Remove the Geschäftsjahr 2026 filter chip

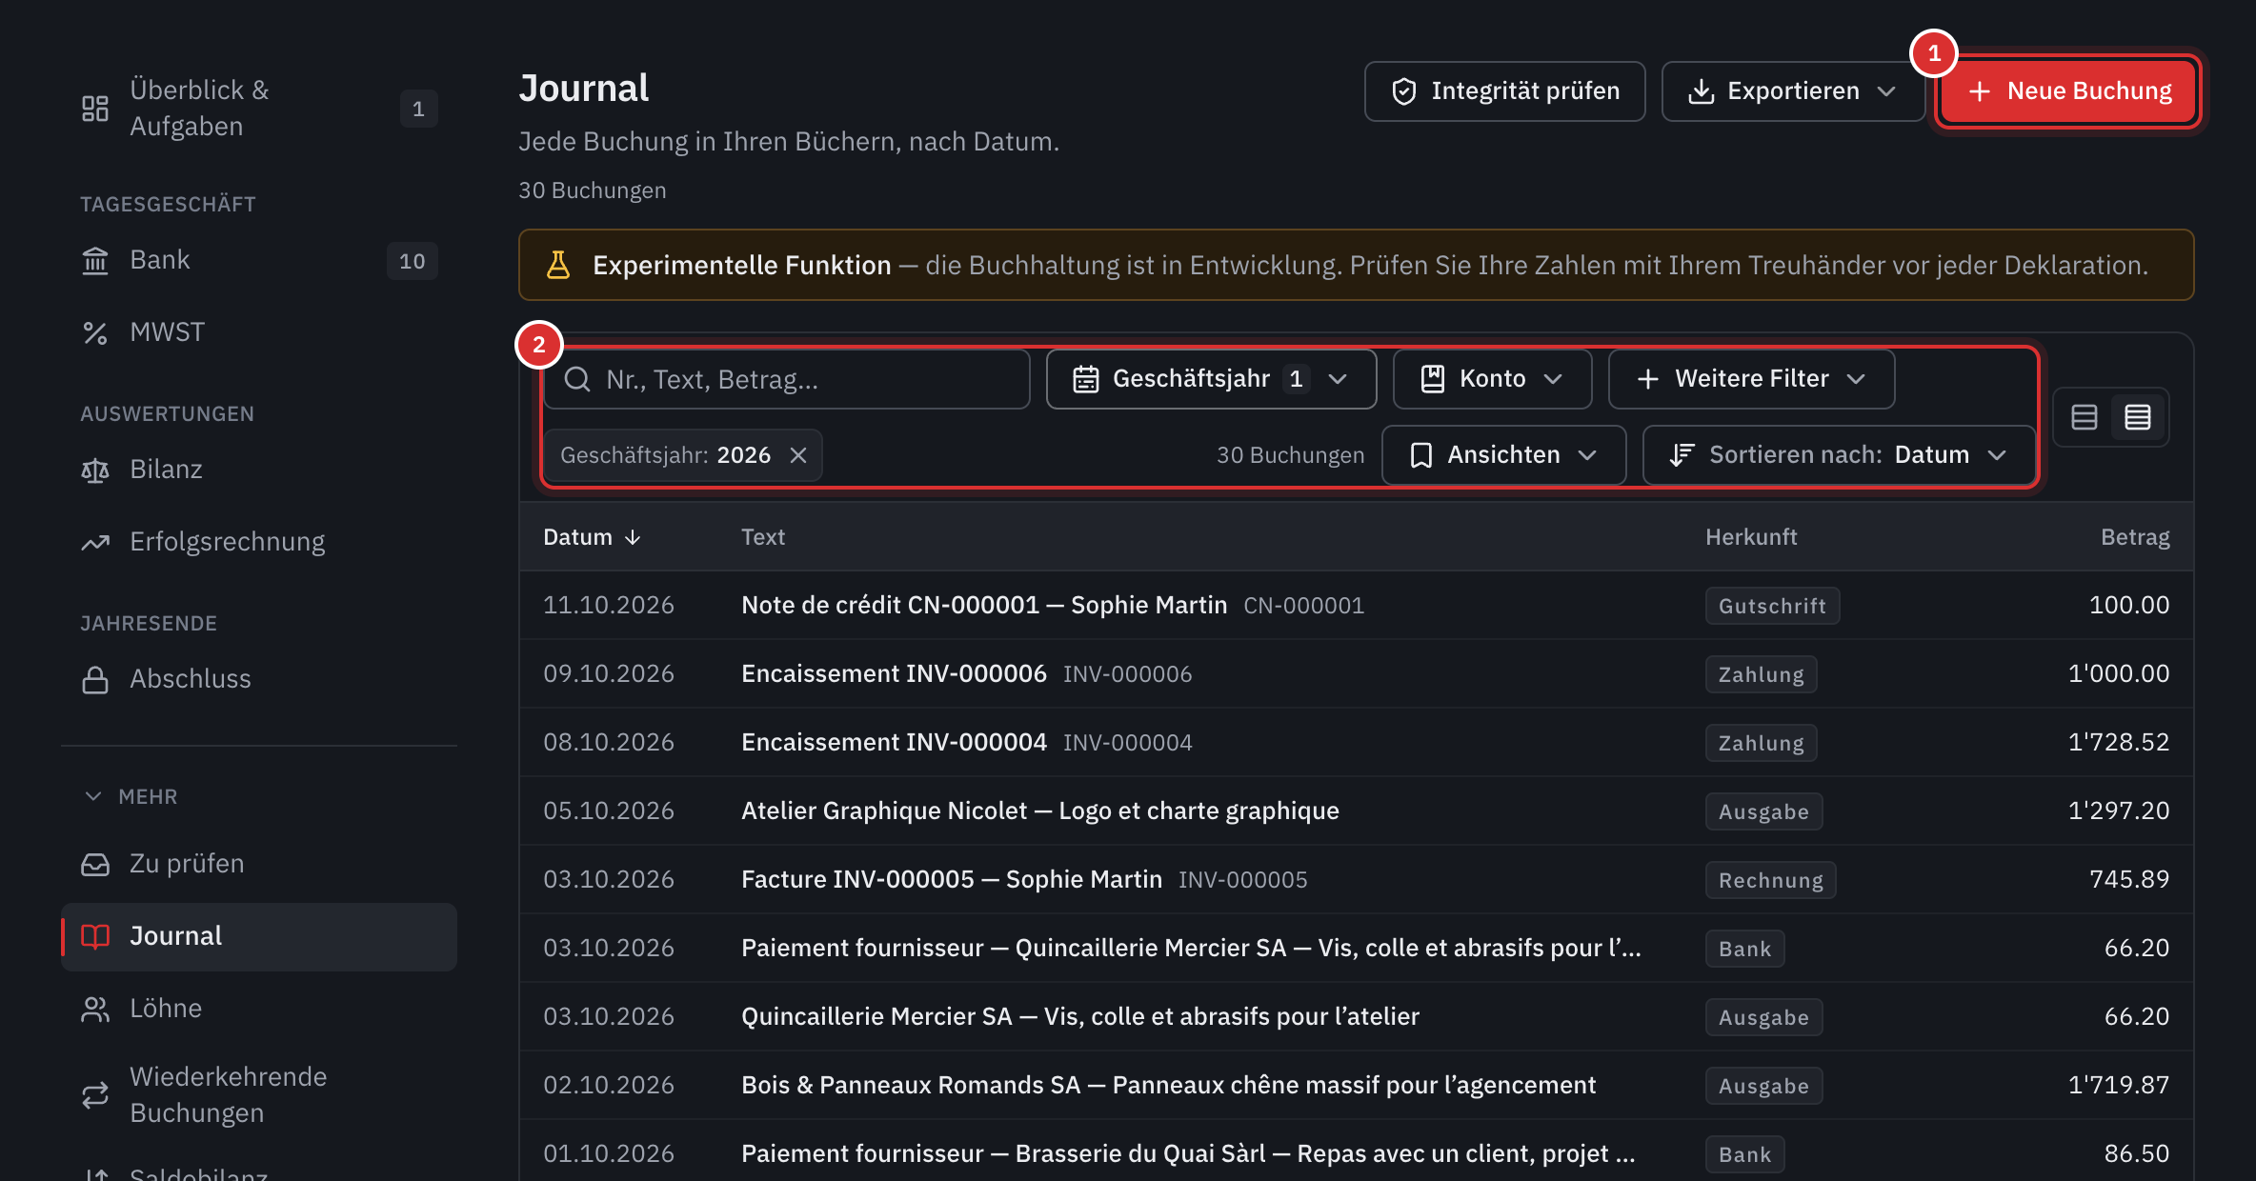click(798, 455)
